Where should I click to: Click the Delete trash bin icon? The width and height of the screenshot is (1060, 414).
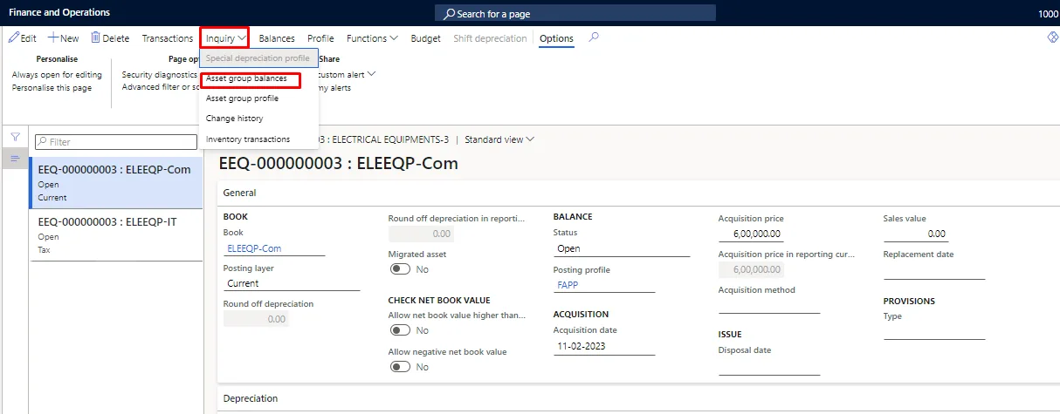(96, 38)
